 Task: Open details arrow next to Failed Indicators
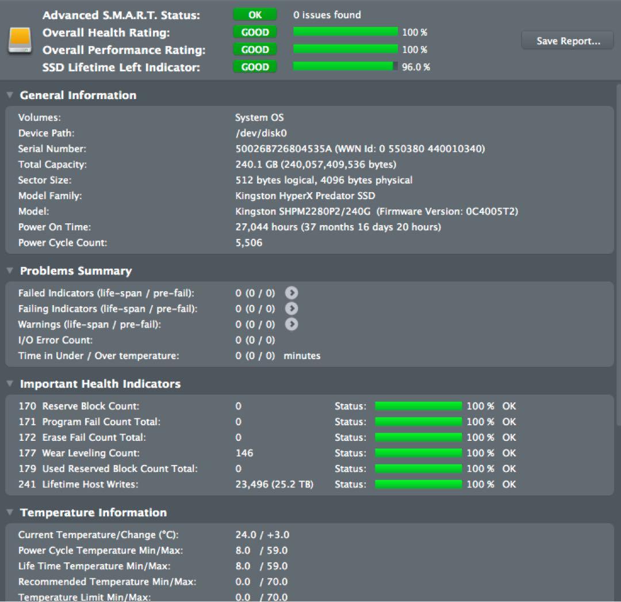[x=292, y=293]
